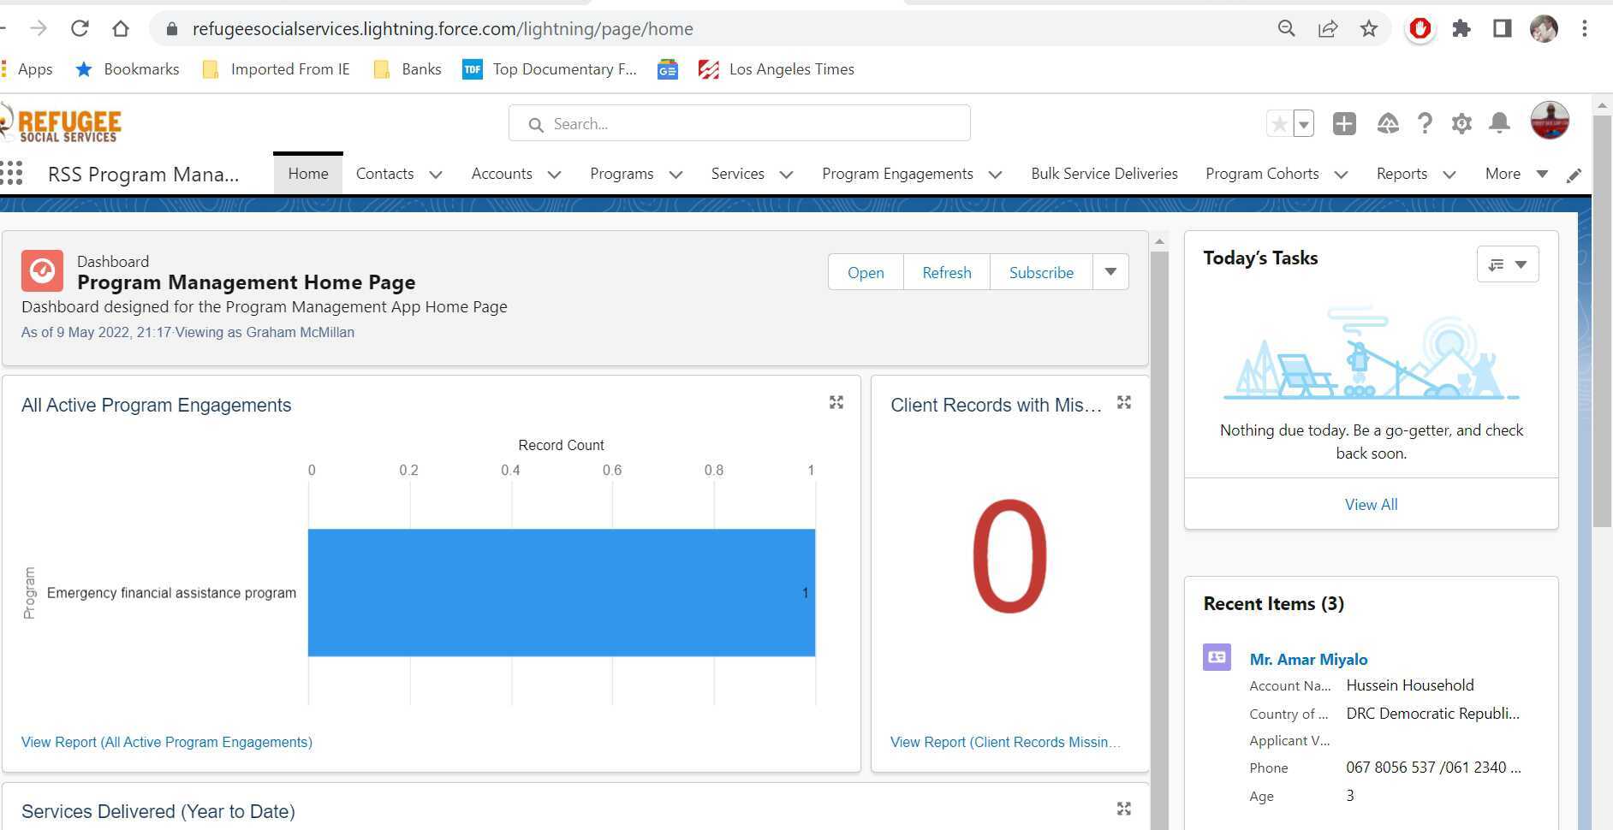Go to the Home tab
The width and height of the screenshot is (1613, 830).
[308, 174]
